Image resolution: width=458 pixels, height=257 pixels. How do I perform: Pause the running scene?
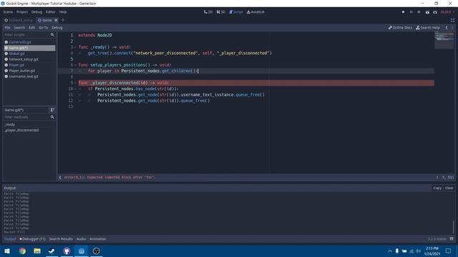pos(411,12)
